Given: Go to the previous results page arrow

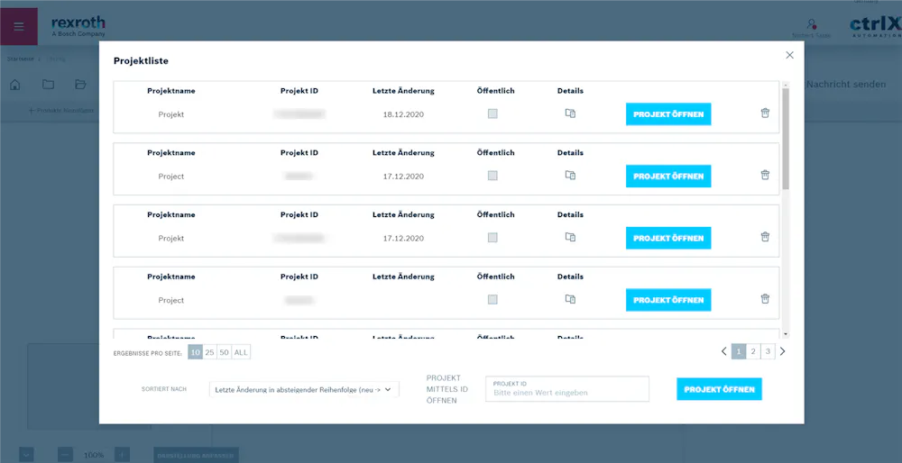Looking at the screenshot, I should point(723,351).
